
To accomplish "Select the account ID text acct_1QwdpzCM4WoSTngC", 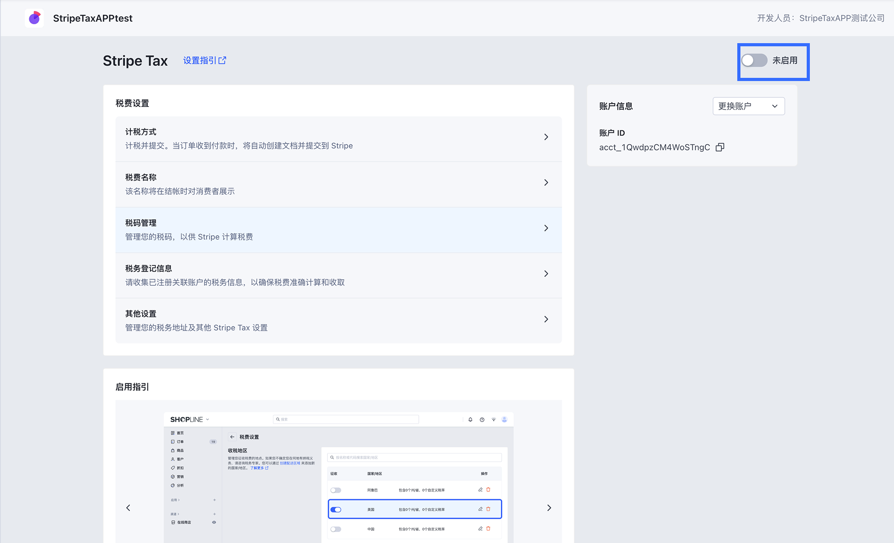I will 654,147.
